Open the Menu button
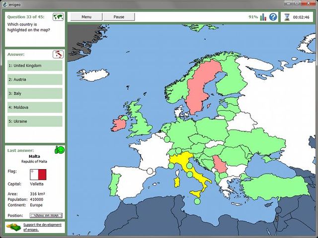The height and width of the screenshot is (238, 318). click(x=86, y=17)
